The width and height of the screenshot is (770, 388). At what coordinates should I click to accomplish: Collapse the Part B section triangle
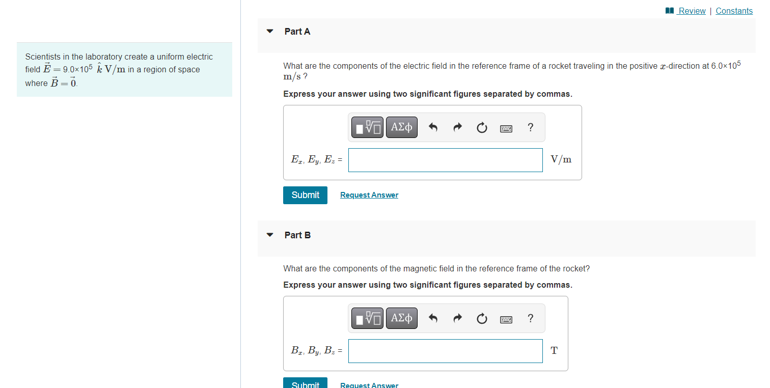coord(270,235)
